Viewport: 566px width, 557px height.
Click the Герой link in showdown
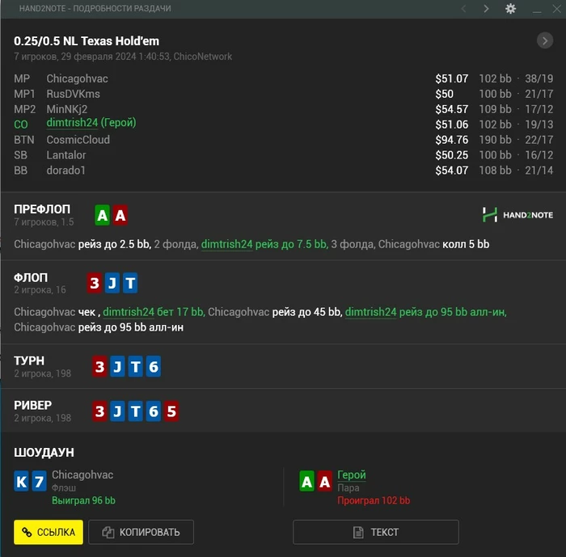tap(352, 475)
